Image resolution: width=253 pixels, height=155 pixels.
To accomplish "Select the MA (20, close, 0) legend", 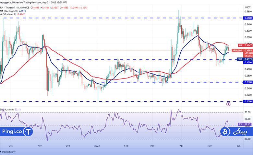I will click(x=13, y=11).
